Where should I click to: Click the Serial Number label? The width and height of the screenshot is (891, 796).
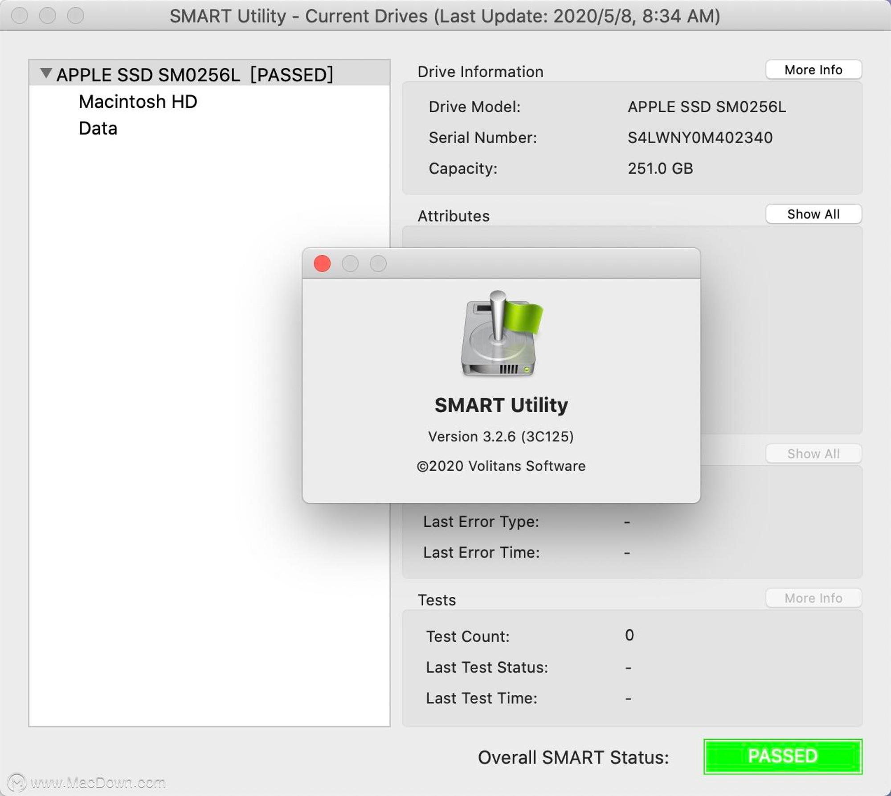click(x=483, y=138)
